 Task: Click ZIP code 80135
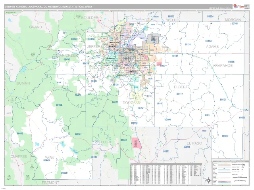point(115,103)
